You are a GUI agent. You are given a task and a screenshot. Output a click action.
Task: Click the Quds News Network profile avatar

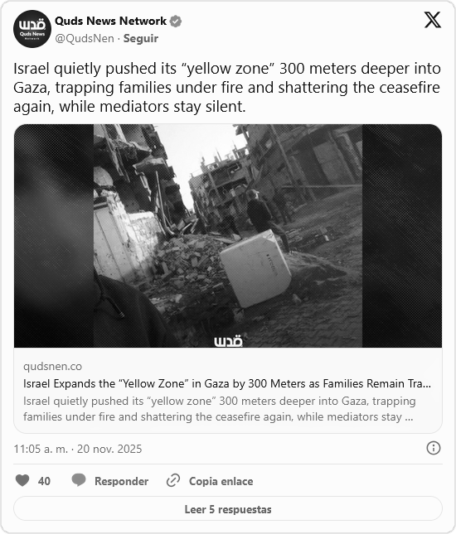click(32, 29)
